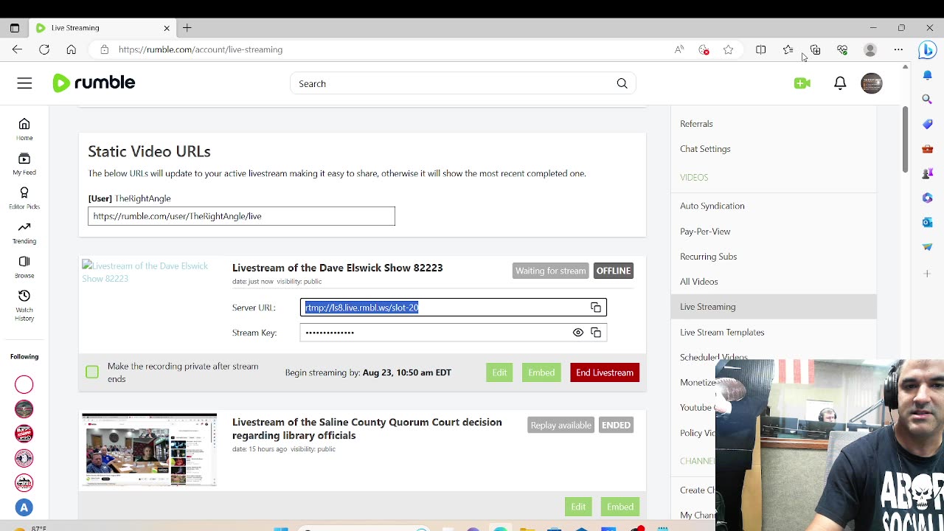The width and height of the screenshot is (944, 531).
Task: Open Browse in the sidebar
Action: pos(24,267)
